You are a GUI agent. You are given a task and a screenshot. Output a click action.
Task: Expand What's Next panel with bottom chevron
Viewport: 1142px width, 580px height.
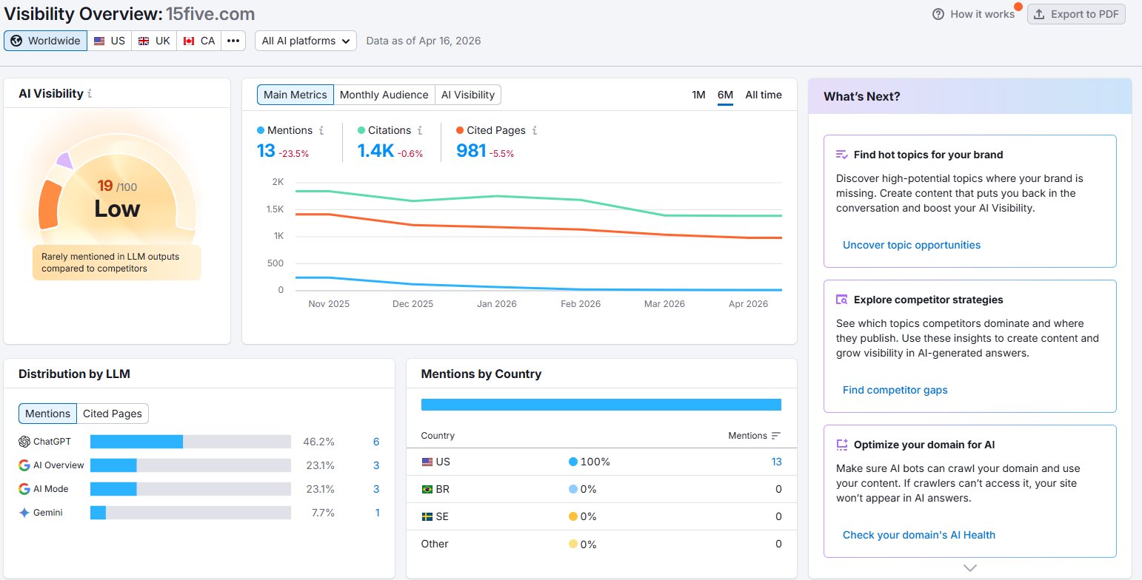[970, 568]
